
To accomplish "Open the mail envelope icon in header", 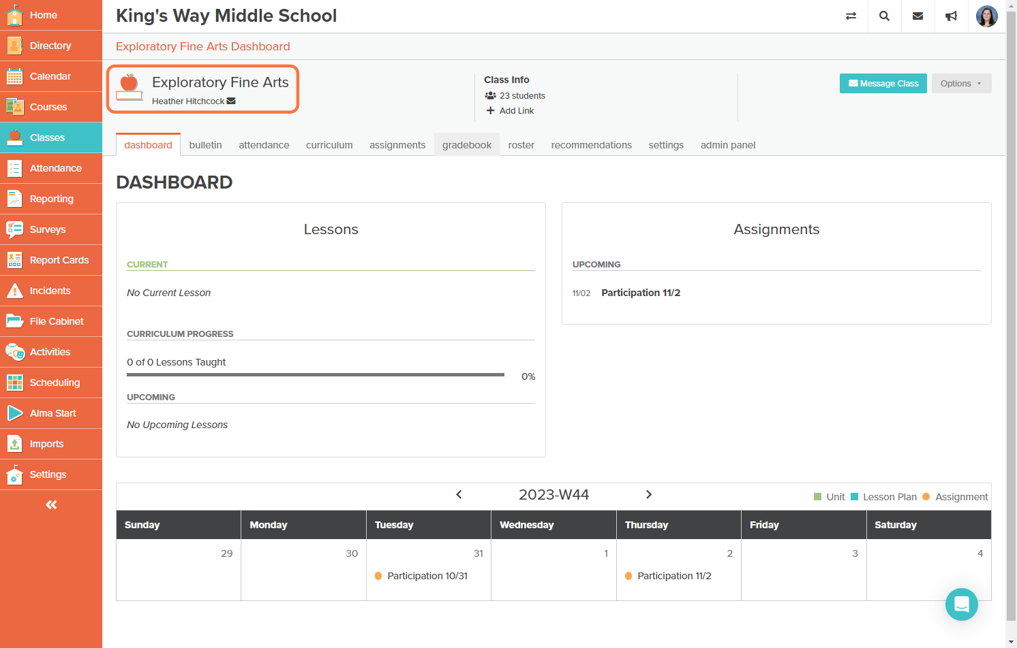I will [918, 16].
